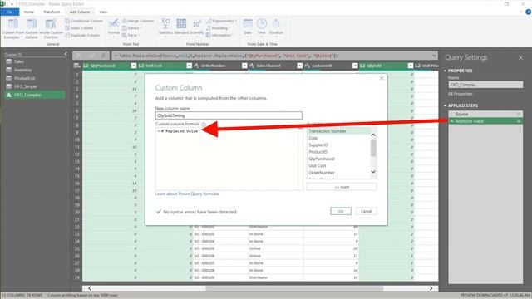Select the Add Column tab
Viewport: 532px width, 299px height.
coord(80,12)
